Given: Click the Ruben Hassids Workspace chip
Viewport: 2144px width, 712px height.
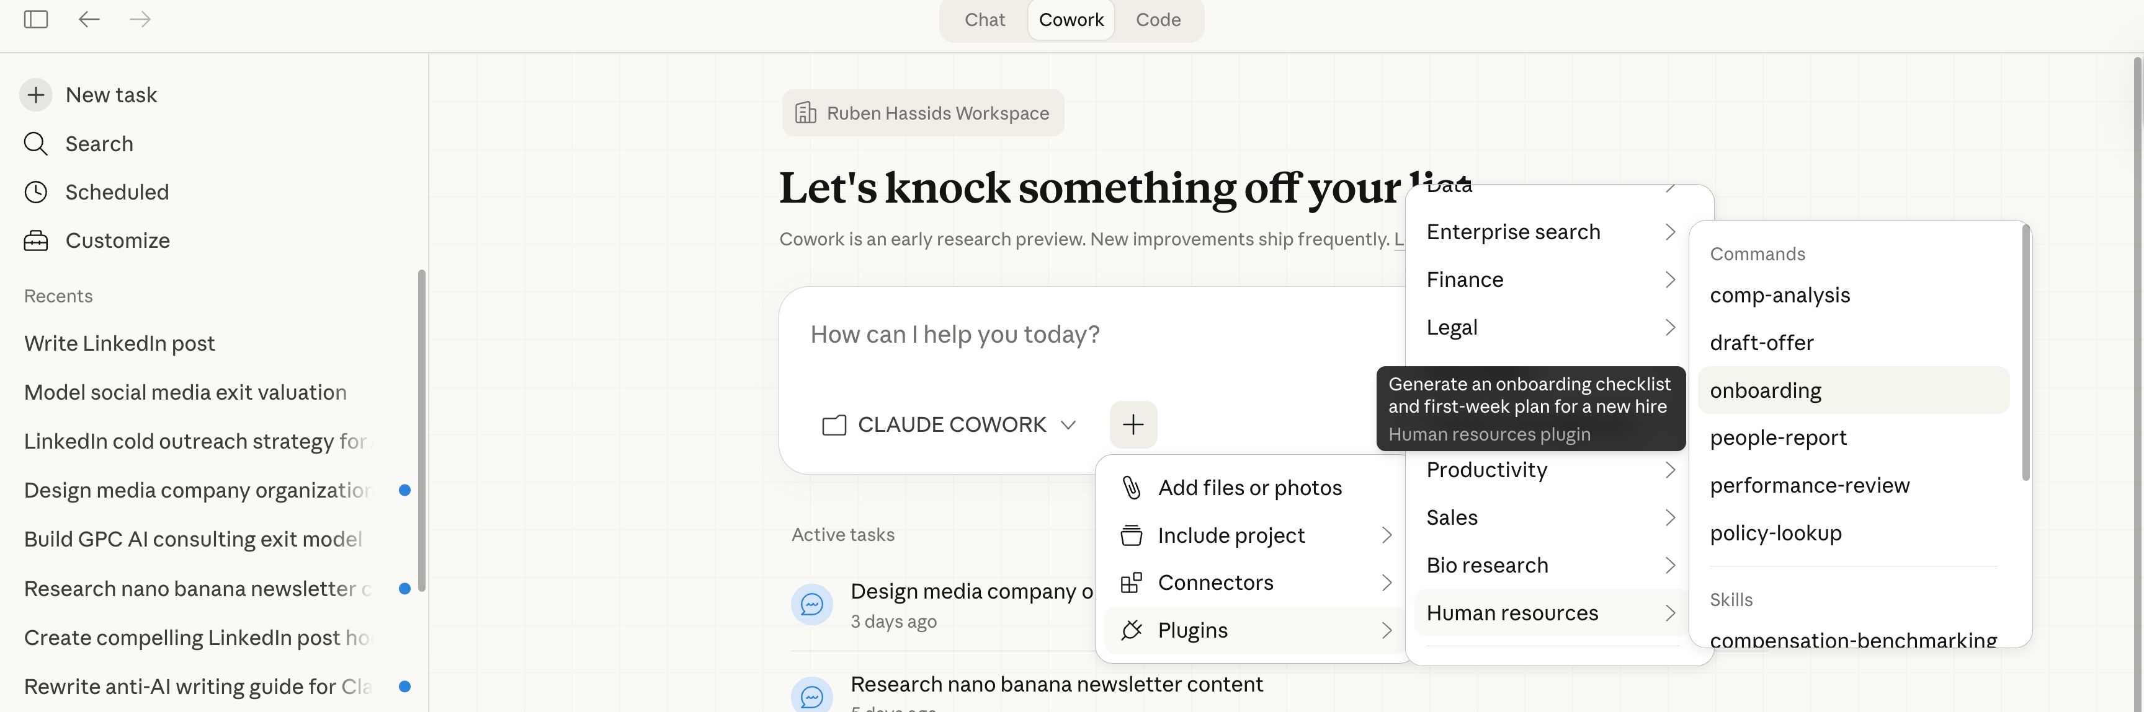Looking at the screenshot, I should click(x=922, y=112).
